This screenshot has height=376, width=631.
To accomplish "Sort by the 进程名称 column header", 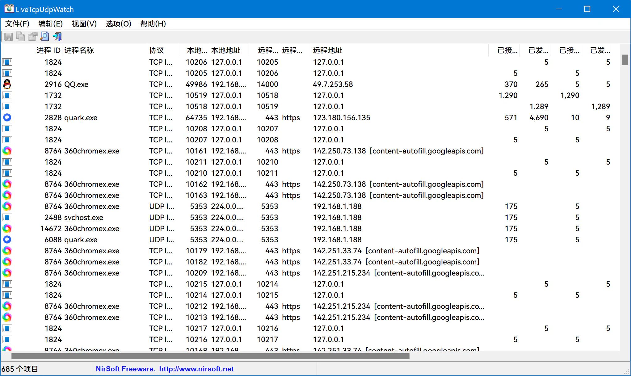I will pyautogui.click(x=104, y=50).
